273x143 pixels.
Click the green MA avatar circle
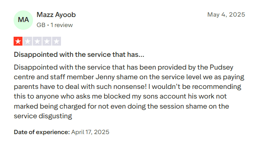pyautogui.click(x=23, y=20)
